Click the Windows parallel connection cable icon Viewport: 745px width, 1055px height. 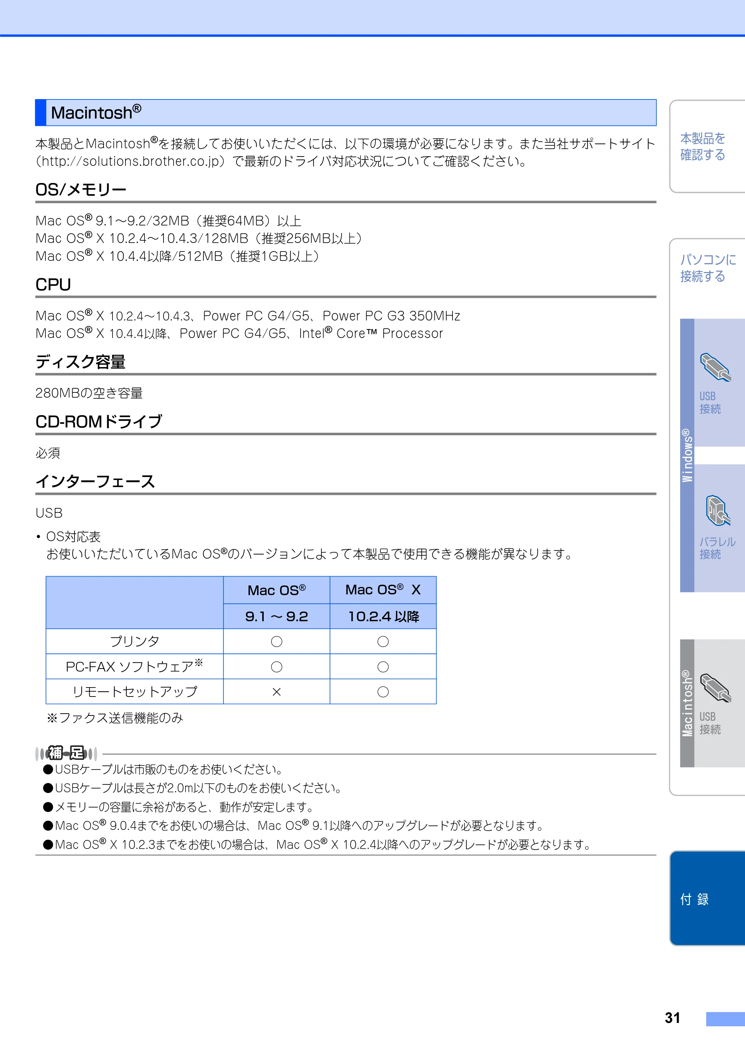(718, 511)
